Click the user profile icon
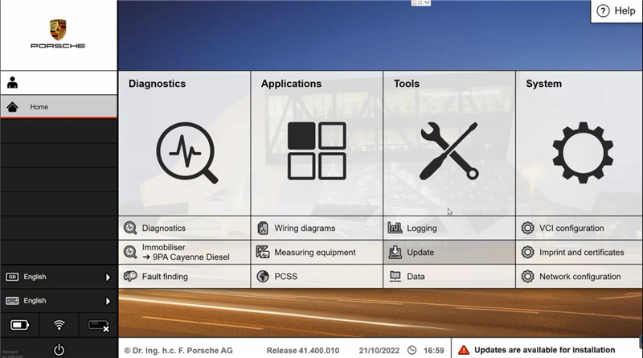 click(13, 83)
